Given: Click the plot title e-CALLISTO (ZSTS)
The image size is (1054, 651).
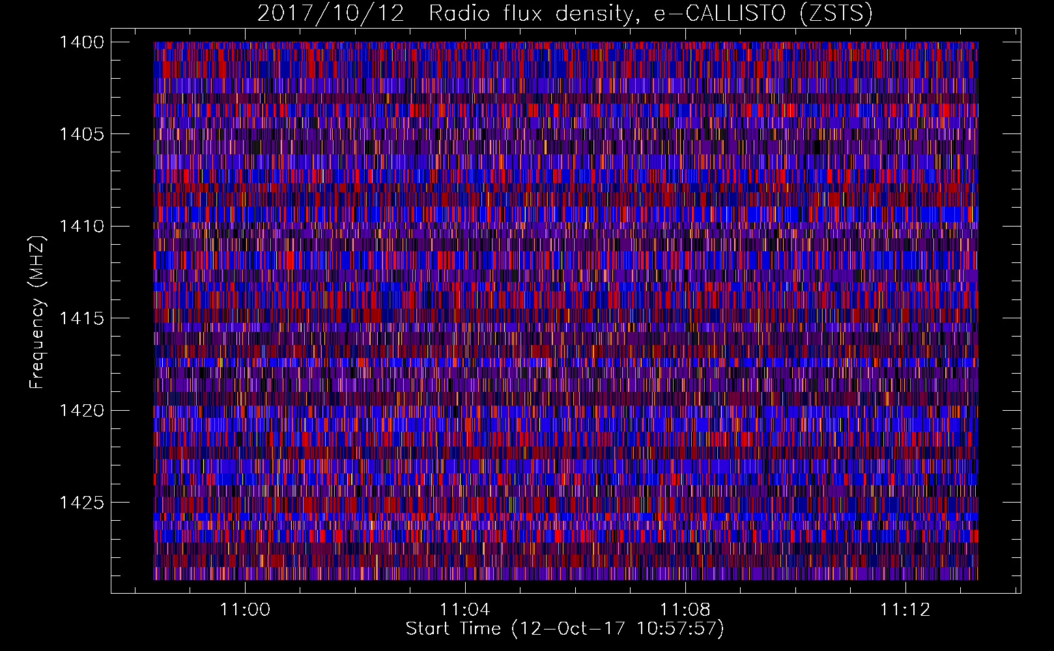Looking at the screenshot, I should [763, 14].
